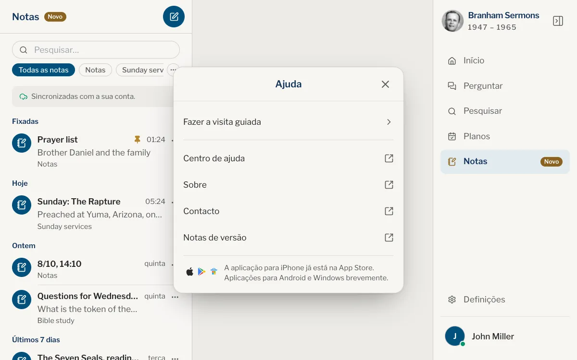Open Planos in sidebar

coord(505,136)
